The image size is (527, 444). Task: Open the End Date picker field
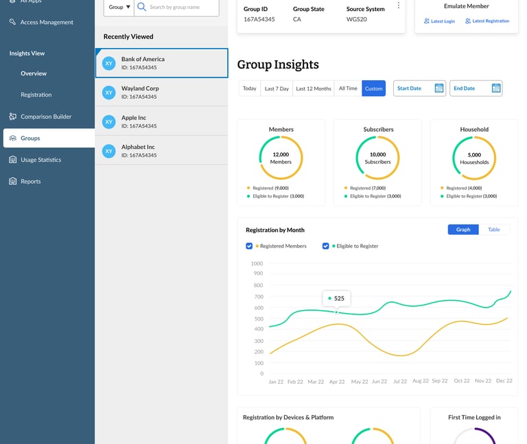pos(476,89)
